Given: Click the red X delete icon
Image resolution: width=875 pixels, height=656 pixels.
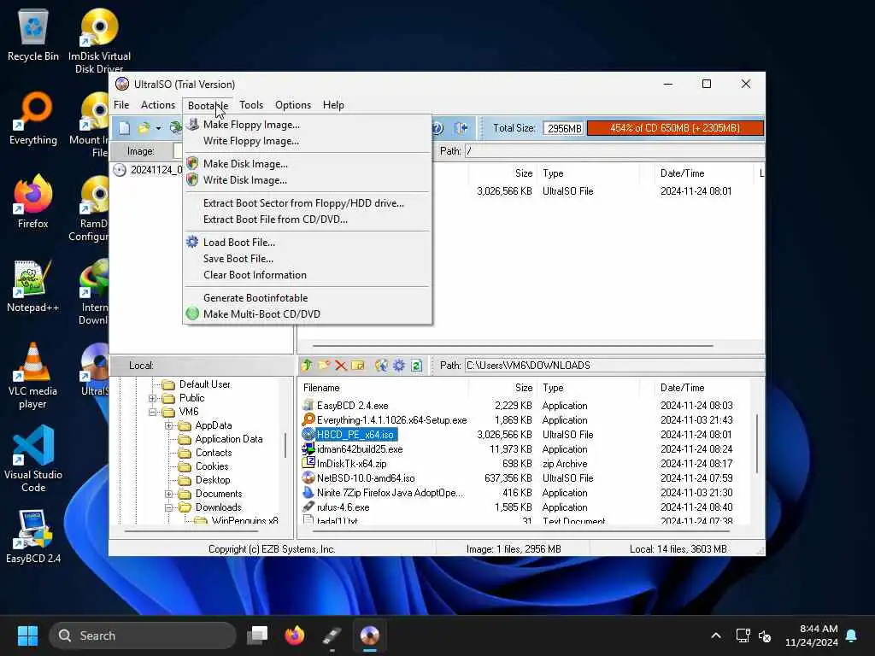Looking at the screenshot, I should click(341, 366).
